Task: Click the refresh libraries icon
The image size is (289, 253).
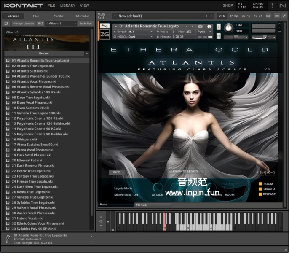Action: pyautogui.click(x=7, y=24)
